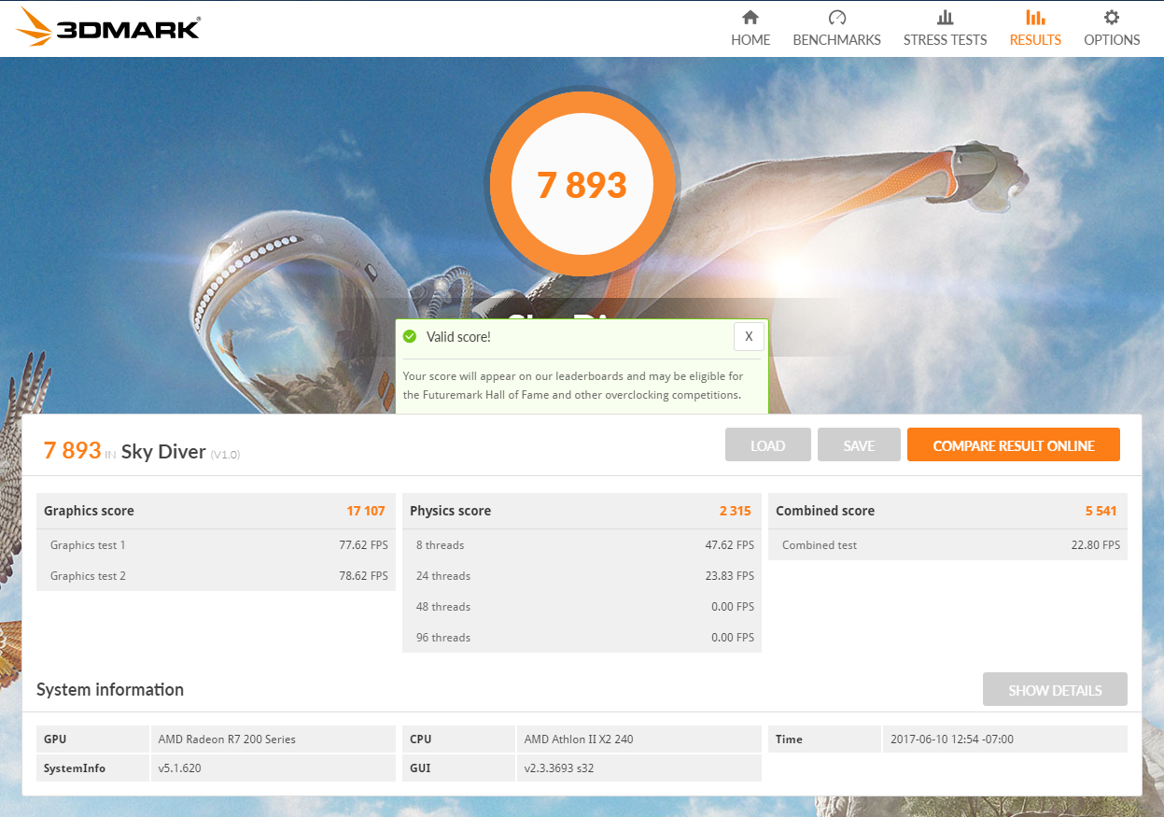Click the 47.62 FPS value

(729, 545)
